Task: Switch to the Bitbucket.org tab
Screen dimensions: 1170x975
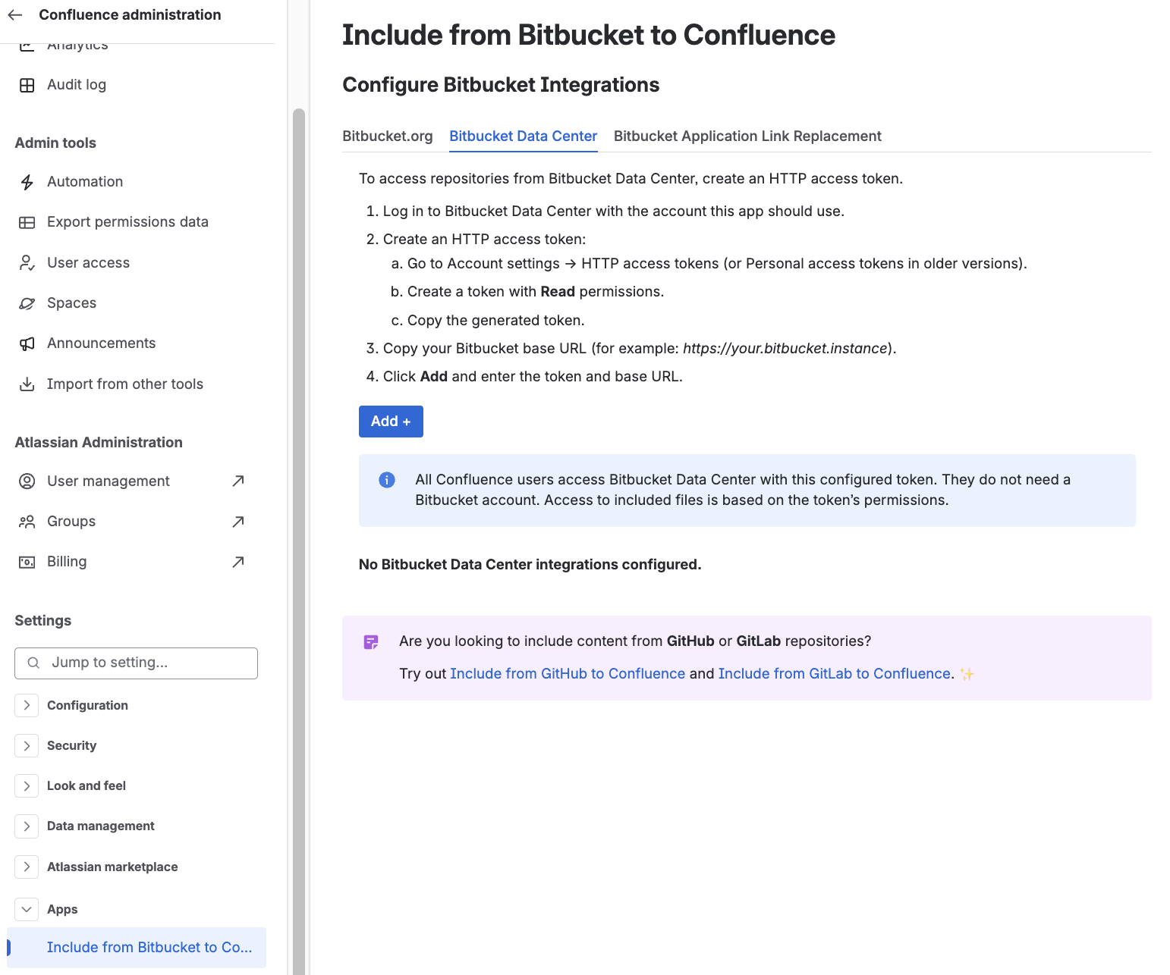Action: 388,136
